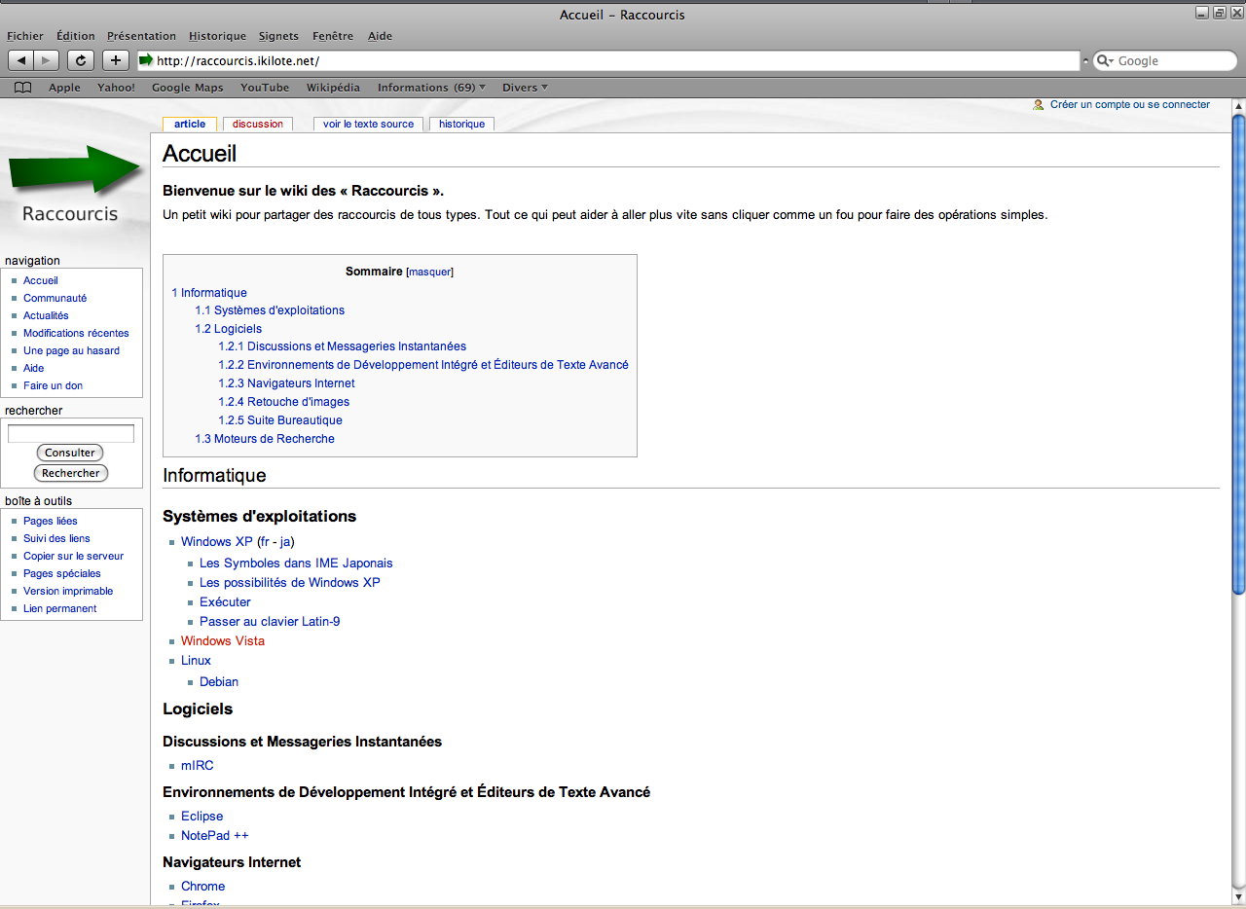Screen dimensions: 1246x909
Task: Click the Apple bookmark
Action: tap(65, 88)
